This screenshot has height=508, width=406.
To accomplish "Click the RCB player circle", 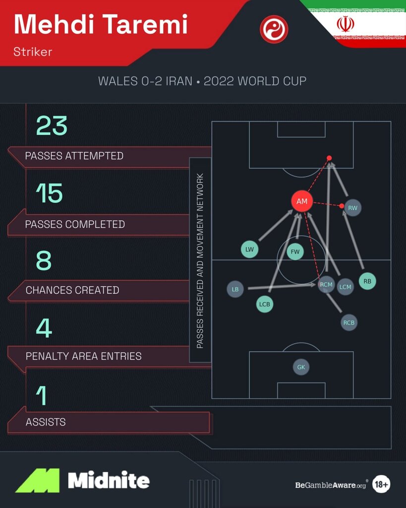I will [x=349, y=322].
